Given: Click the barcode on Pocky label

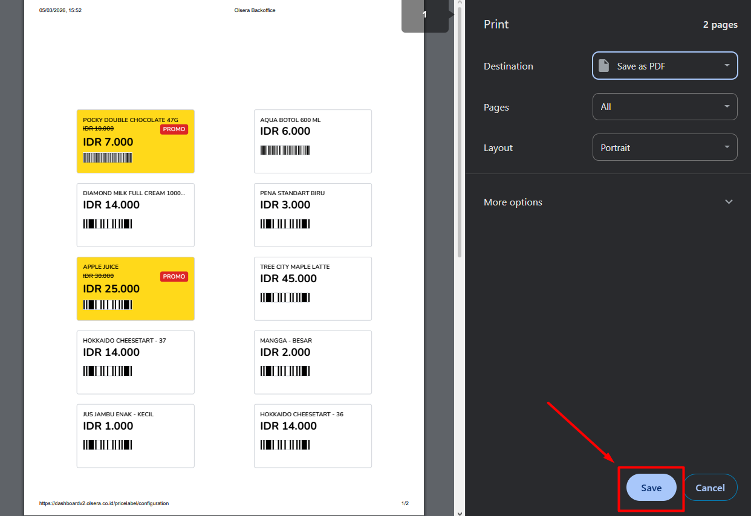Looking at the screenshot, I should click(108, 158).
